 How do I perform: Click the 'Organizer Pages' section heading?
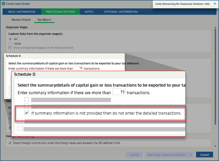(x=16, y=27)
